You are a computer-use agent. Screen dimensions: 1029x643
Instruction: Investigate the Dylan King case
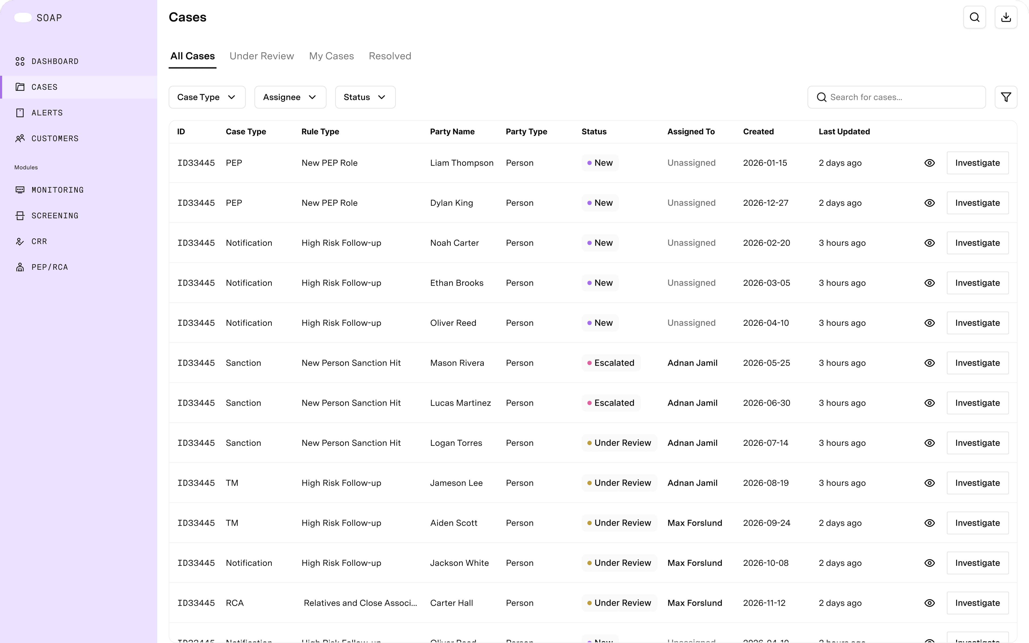tap(977, 203)
